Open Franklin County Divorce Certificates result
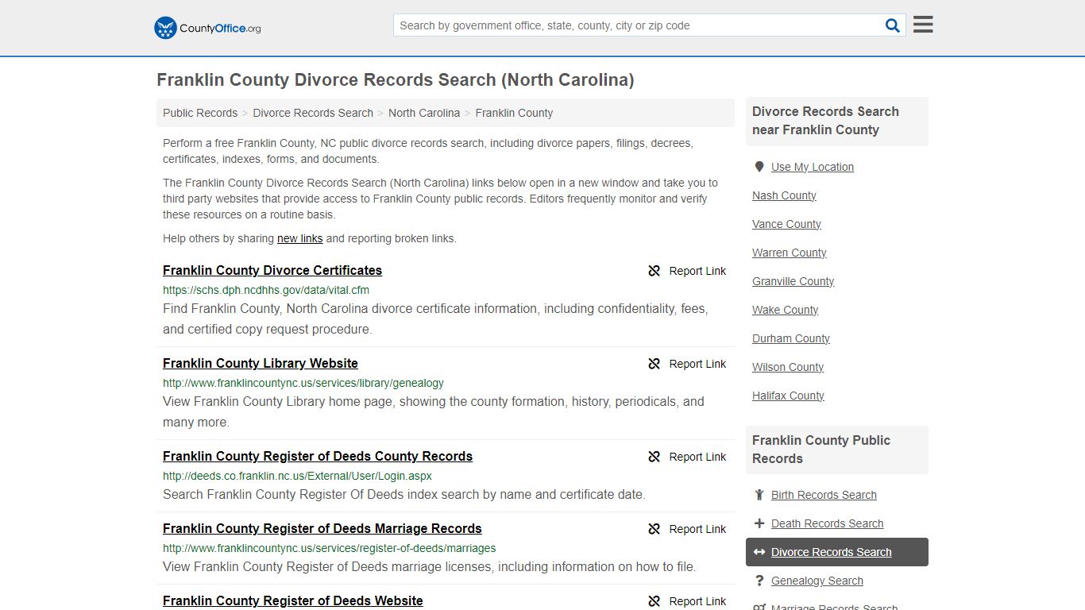 pos(272,270)
